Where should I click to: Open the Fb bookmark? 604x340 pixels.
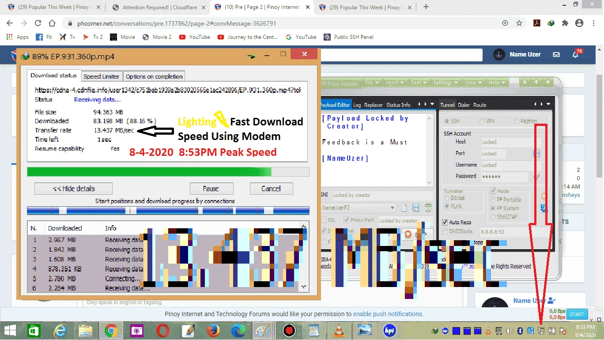(x=44, y=37)
